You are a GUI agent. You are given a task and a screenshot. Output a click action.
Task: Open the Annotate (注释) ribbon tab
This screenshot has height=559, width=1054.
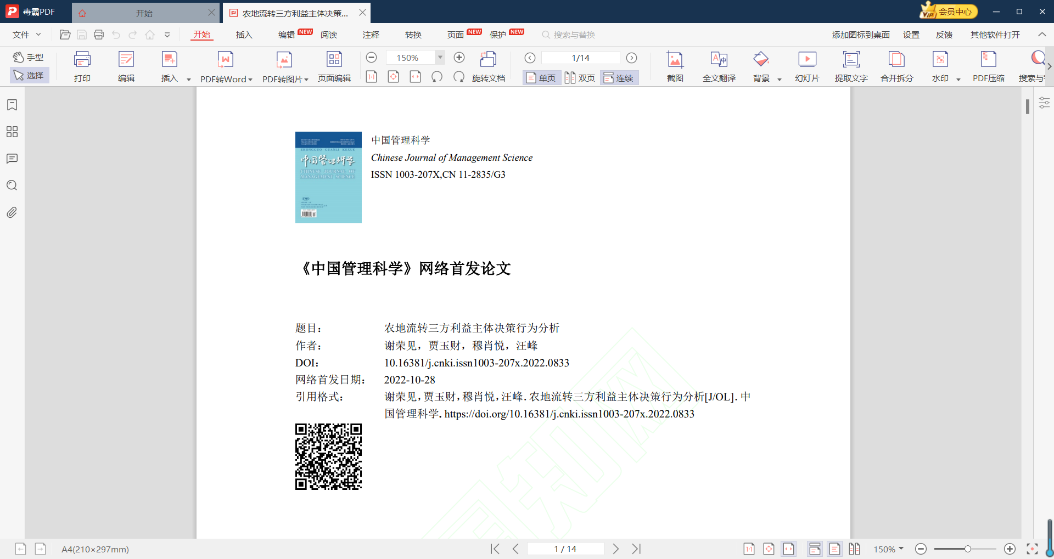coord(371,35)
